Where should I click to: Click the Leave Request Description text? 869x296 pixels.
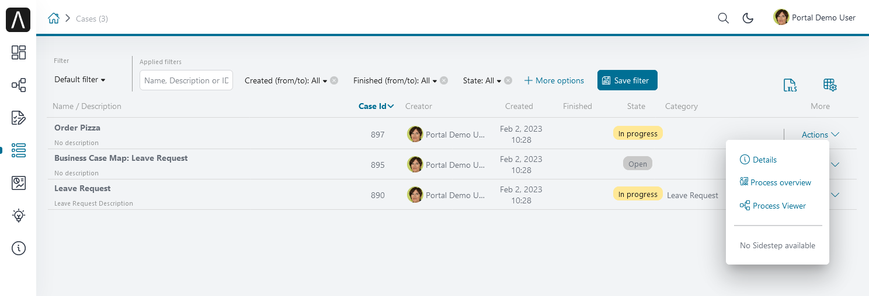93,203
